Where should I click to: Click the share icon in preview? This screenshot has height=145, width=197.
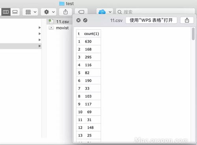(187, 20)
